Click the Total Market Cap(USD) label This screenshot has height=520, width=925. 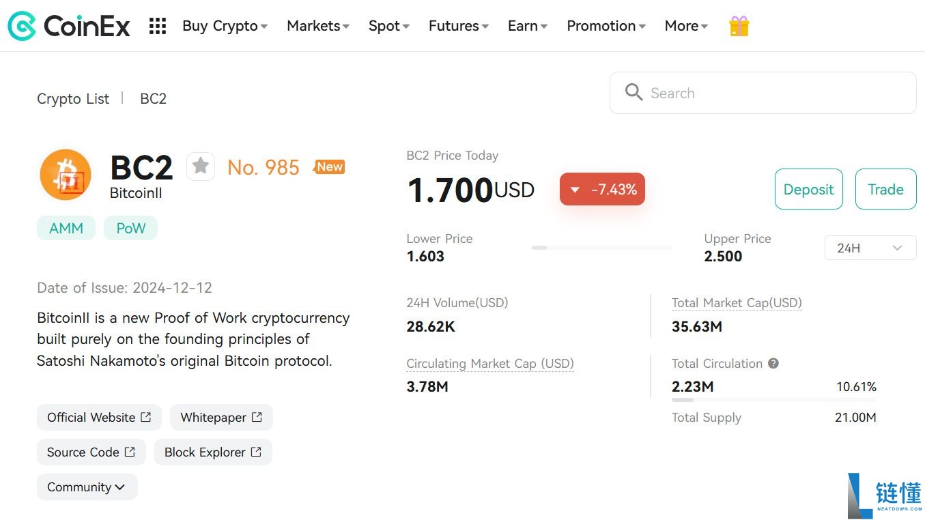pyautogui.click(x=737, y=303)
